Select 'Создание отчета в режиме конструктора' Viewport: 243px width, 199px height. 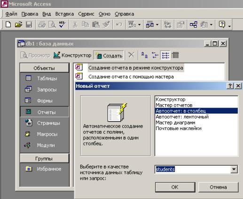[136, 68]
